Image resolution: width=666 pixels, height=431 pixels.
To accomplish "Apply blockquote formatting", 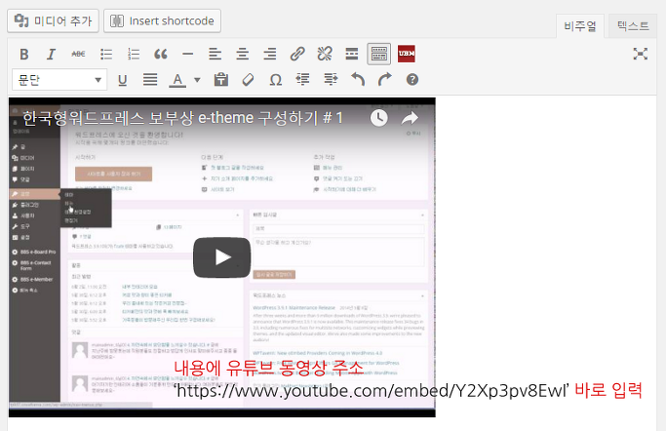I will tap(161, 54).
